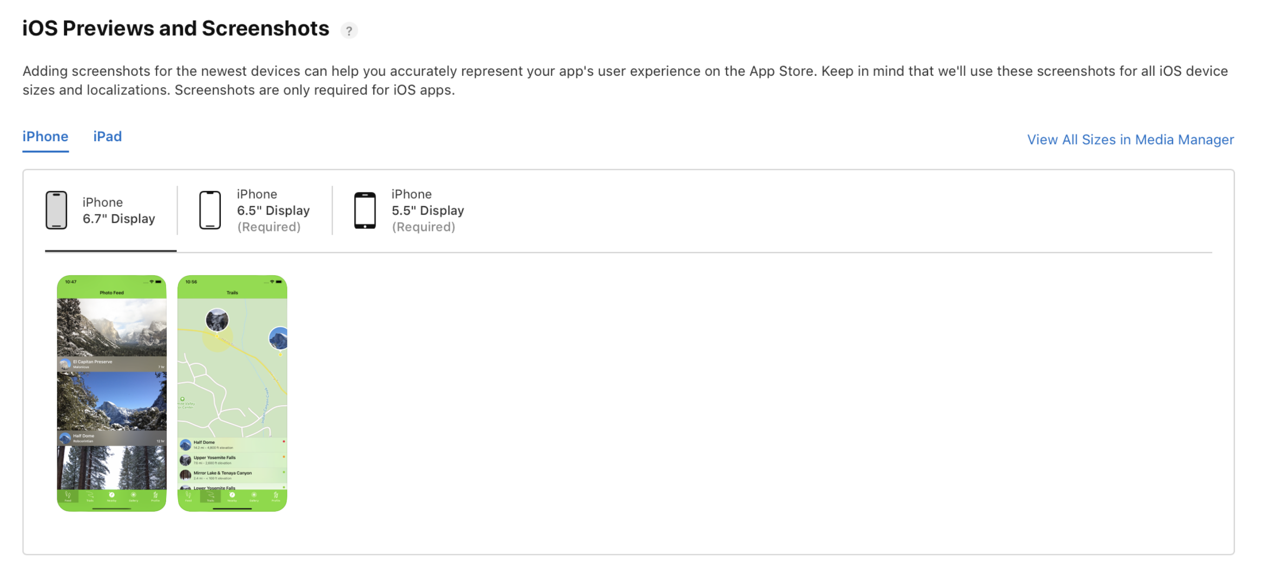1263x583 pixels.
Task: Click the Nearby icon in the Trails thumbnail
Action: pyautogui.click(x=232, y=495)
